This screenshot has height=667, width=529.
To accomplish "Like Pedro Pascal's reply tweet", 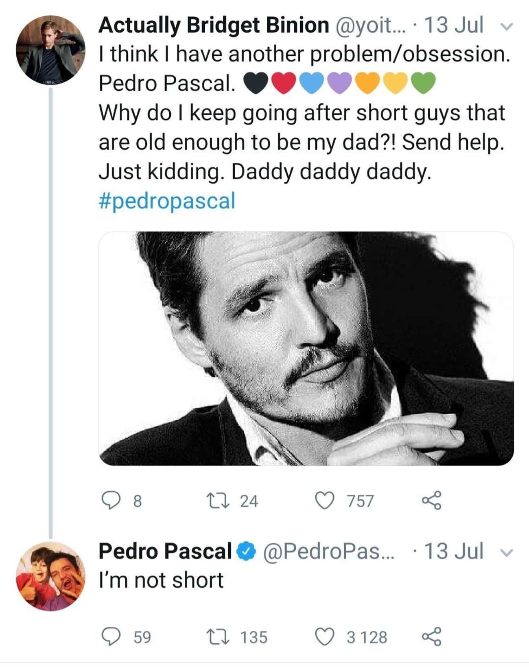I will 324,637.
